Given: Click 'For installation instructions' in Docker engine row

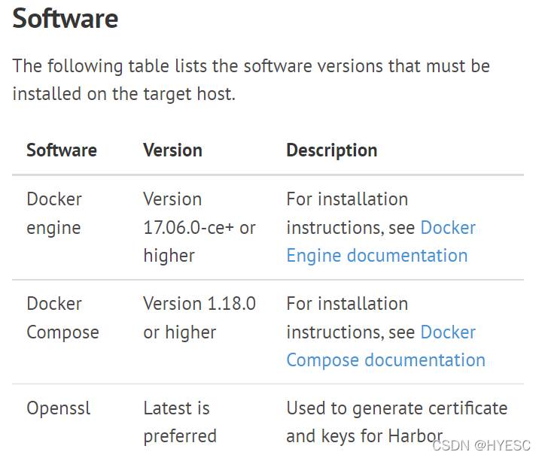Looking at the screenshot, I should 347,214.
